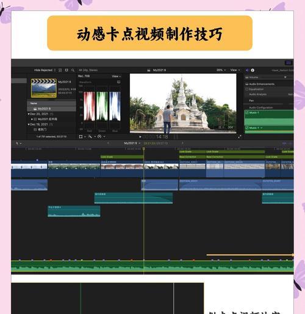Click the Name column header
The image size is (305, 314).
pyautogui.click(x=51, y=104)
